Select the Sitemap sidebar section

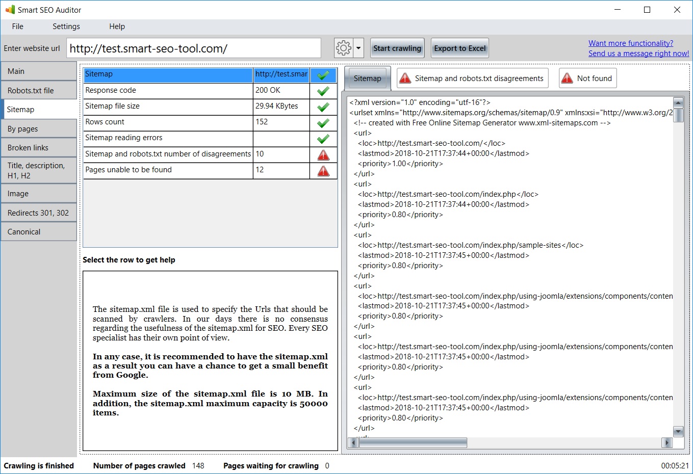click(x=39, y=110)
